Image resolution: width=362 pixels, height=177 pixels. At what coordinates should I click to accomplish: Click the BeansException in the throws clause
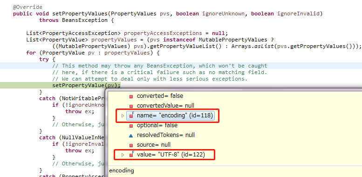click(x=85, y=20)
